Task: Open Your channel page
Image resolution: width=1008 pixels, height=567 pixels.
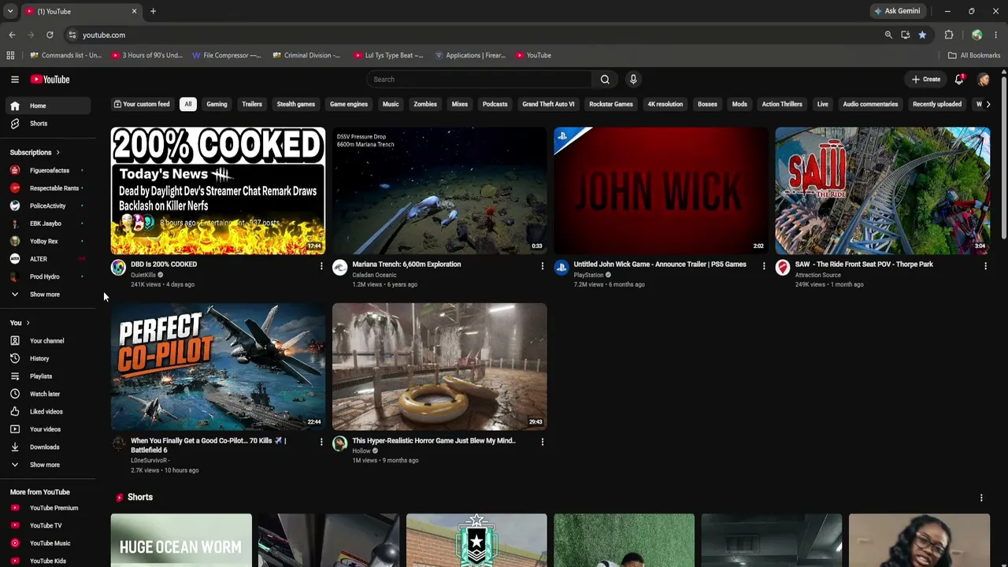Action: tap(46, 341)
